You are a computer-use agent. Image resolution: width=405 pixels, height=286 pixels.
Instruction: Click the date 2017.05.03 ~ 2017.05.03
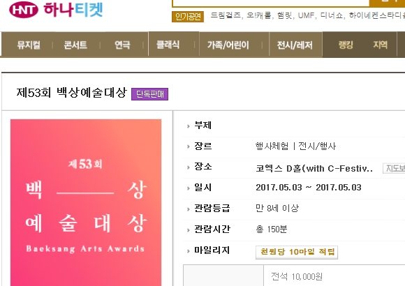click(309, 188)
